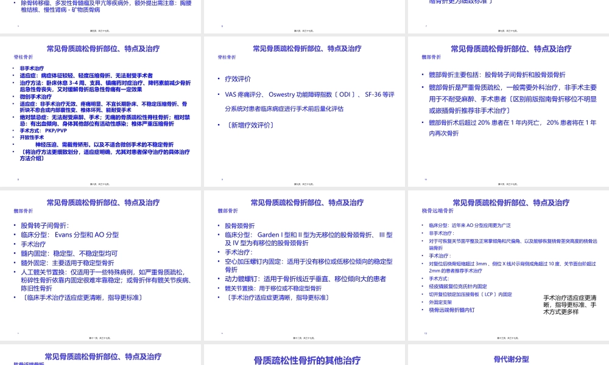This screenshot has width=609, height=365.
Task: Select the 脊柱骨折 slide listing 微创手术治疗
Action: 100,112
